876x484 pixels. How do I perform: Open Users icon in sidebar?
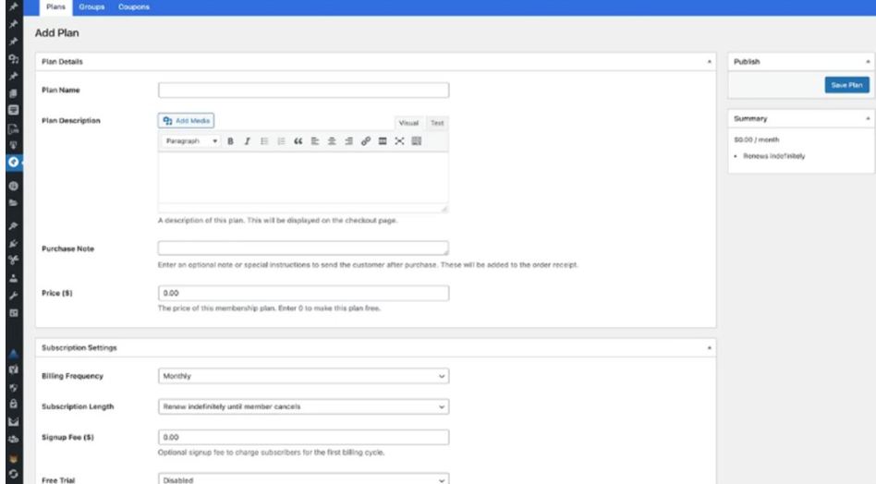14,278
